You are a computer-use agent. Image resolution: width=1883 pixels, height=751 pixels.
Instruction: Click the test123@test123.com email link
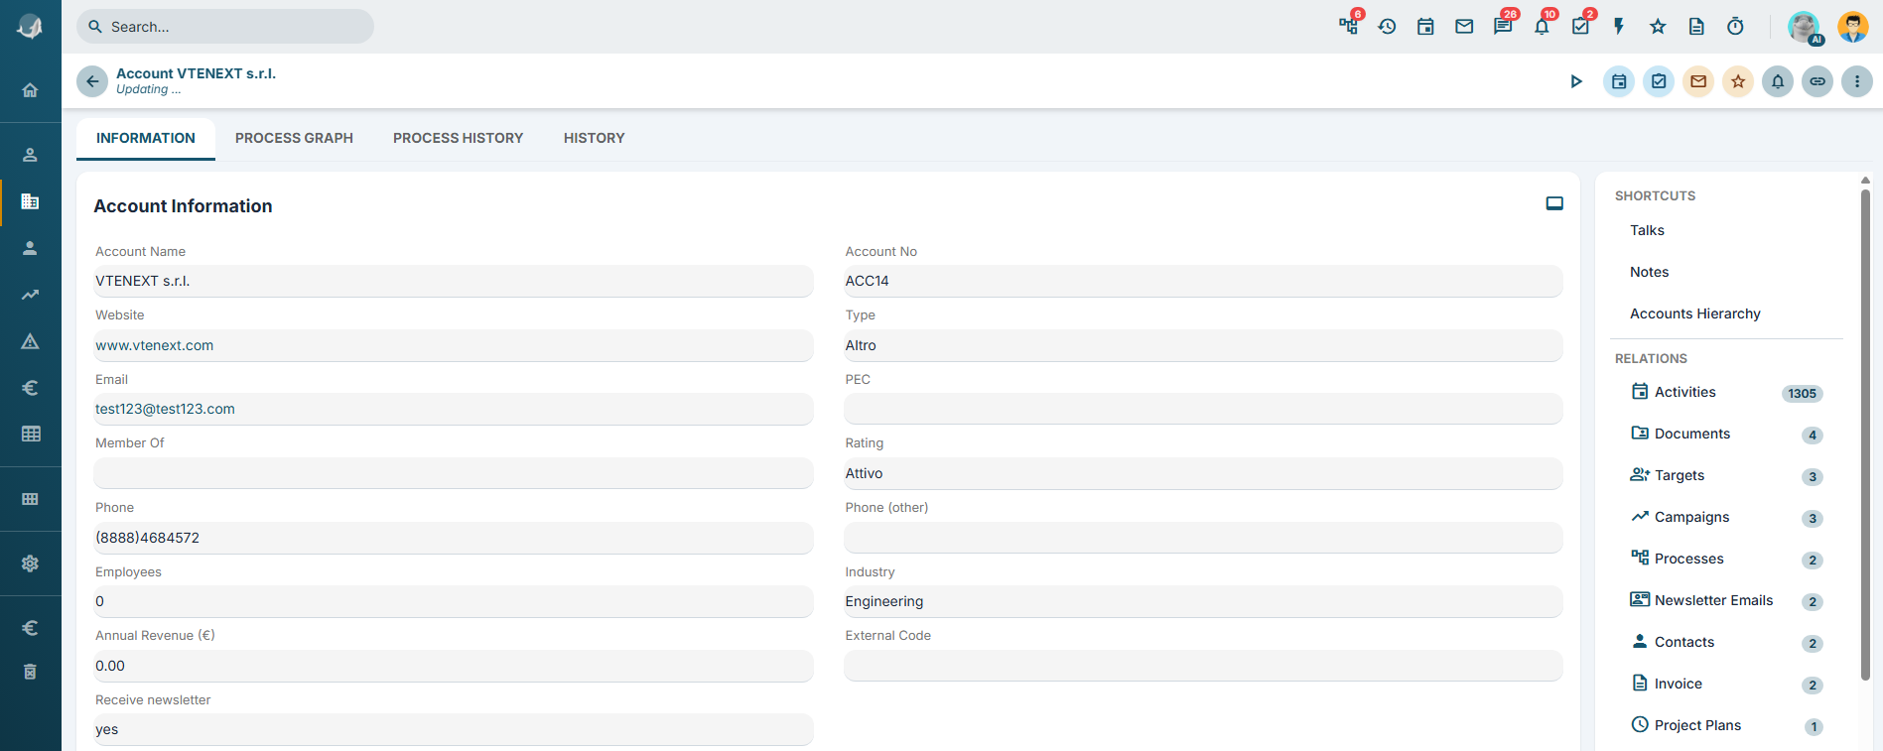click(165, 409)
